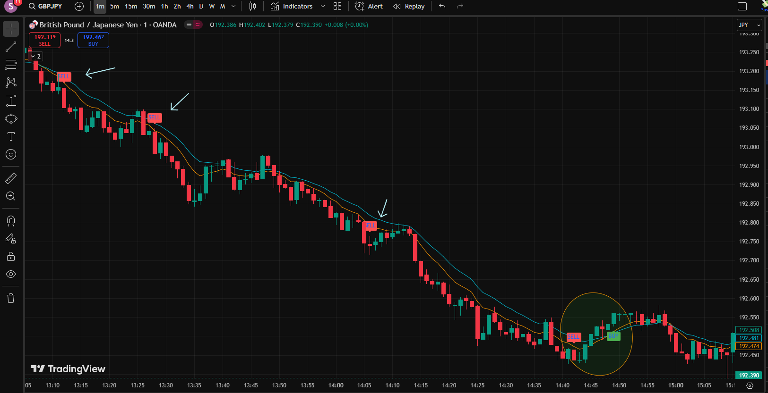Click the 192.474 orange indicator label
The width and height of the screenshot is (768, 393).
pyautogui.click(x=749, y=346)
